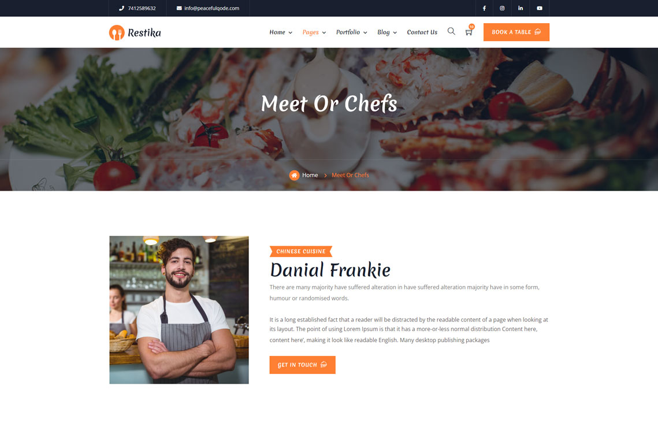Viewport: 658px width, 423px height.
Task: Click the phone icon beside 7412589632
Action: (121, 8)
